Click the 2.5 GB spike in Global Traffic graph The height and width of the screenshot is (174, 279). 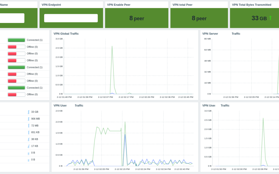[112, 47]
